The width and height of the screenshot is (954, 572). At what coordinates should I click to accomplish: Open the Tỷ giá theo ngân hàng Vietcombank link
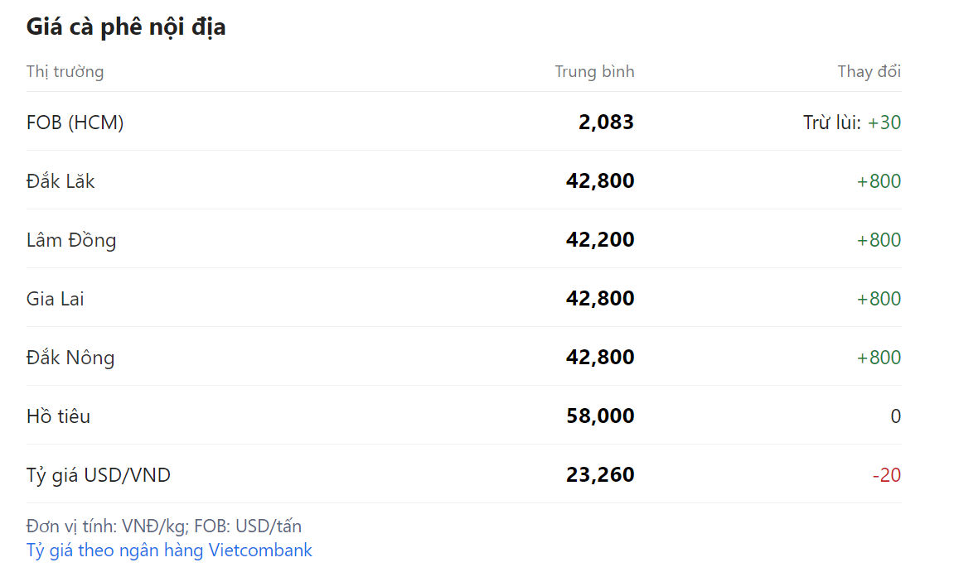tap(169, 550)
